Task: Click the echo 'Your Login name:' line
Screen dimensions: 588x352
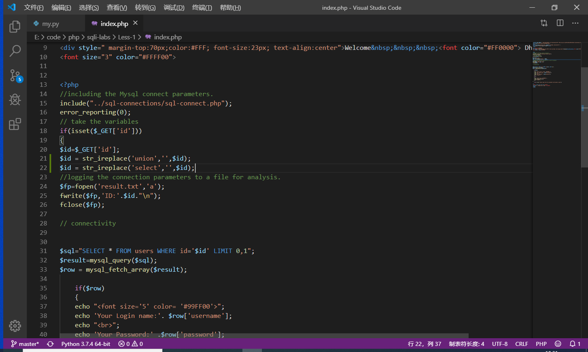Action: [x=153, y=316]
